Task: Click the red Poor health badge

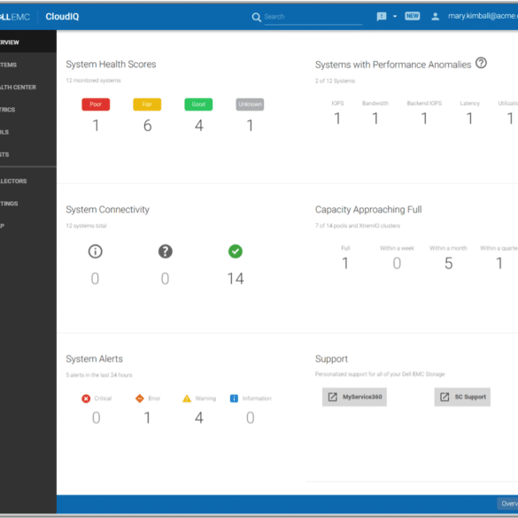Action: pos(96,104)
